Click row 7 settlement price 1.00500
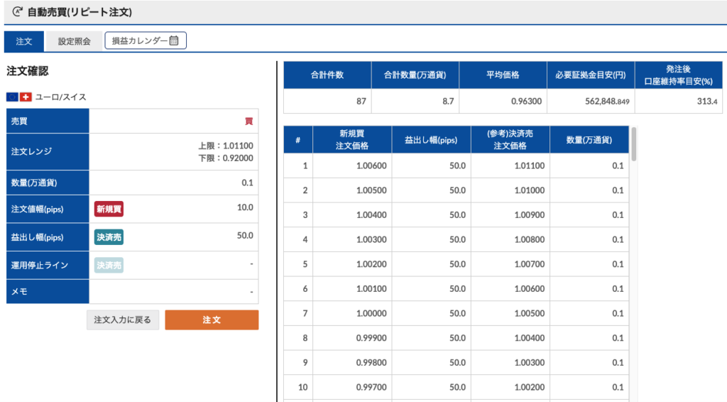Image resolution: width=727 pixels, height=402 pixels. 530,313
